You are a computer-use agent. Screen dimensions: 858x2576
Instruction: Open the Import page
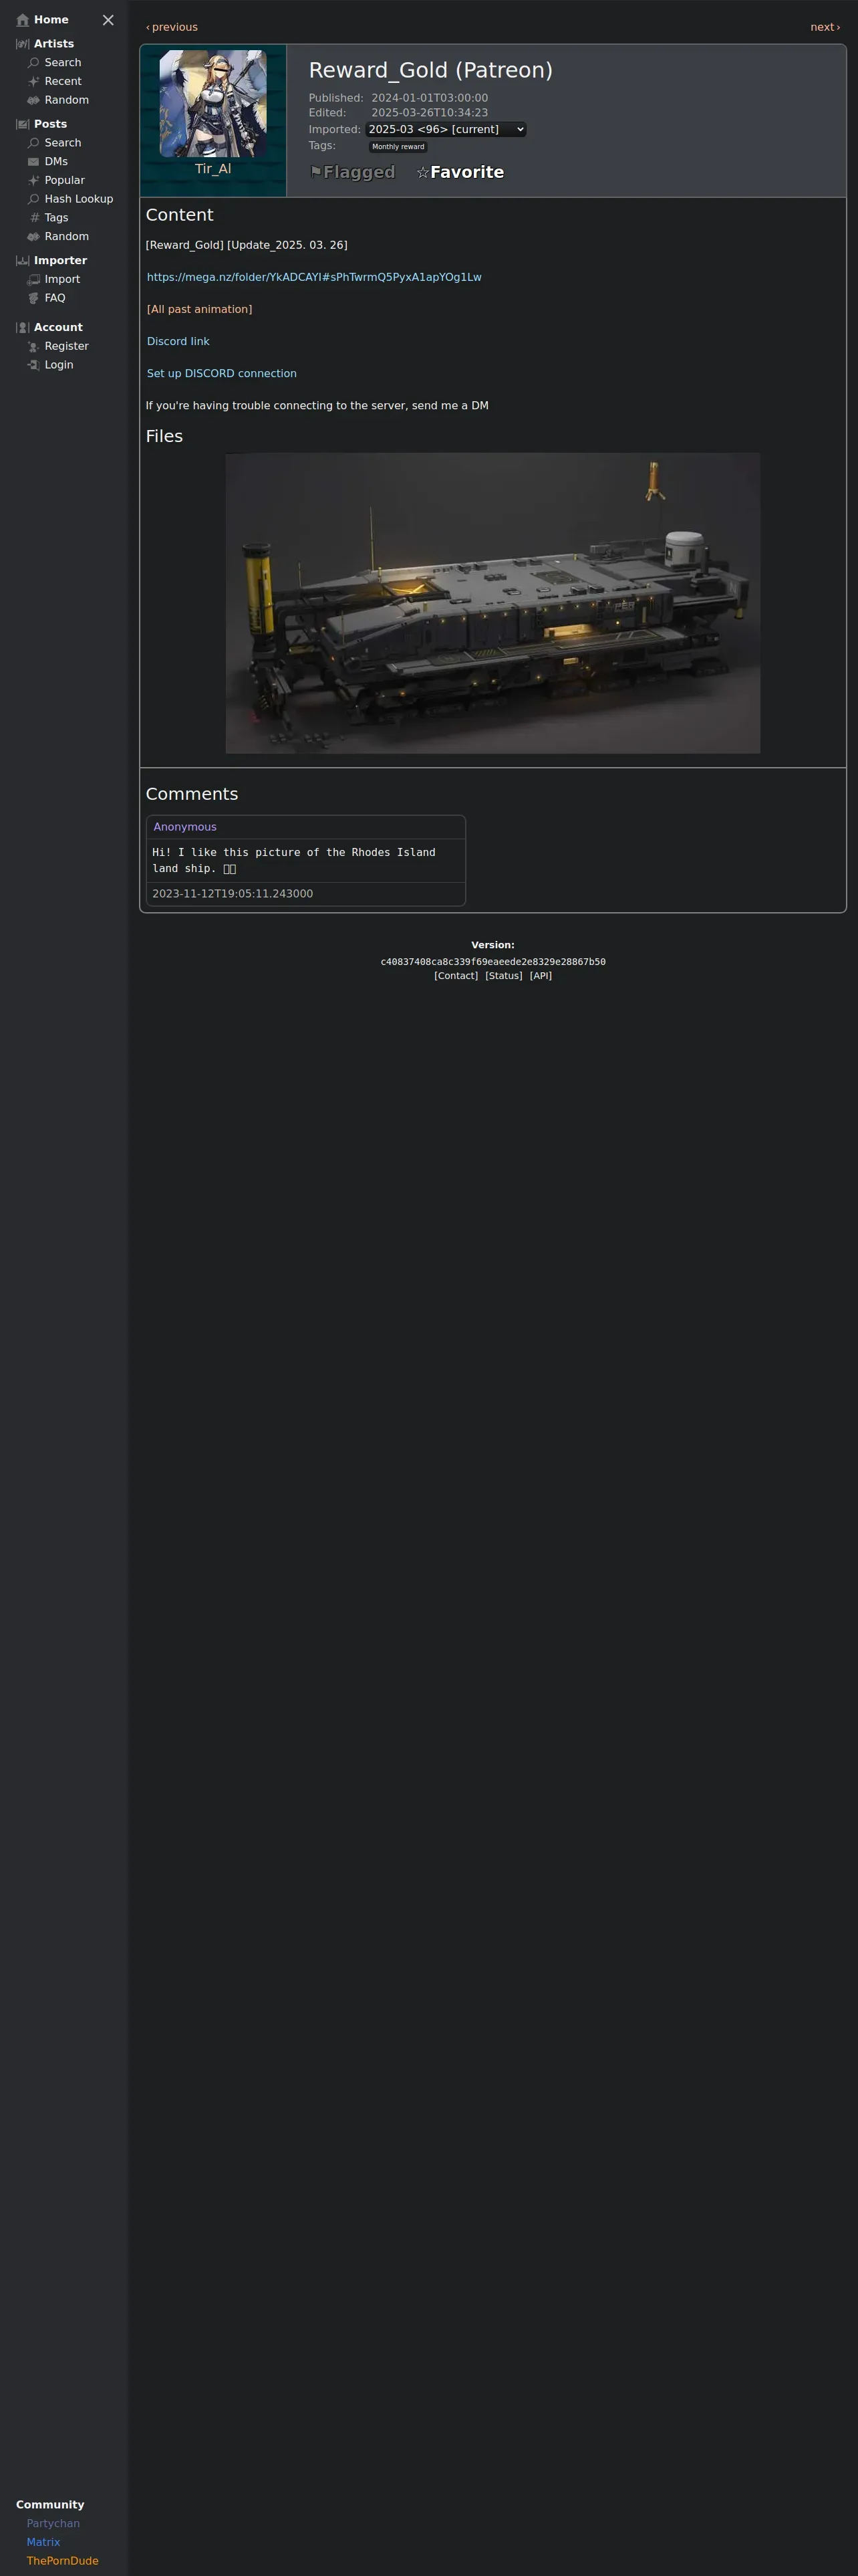click(x=62, y=280)
